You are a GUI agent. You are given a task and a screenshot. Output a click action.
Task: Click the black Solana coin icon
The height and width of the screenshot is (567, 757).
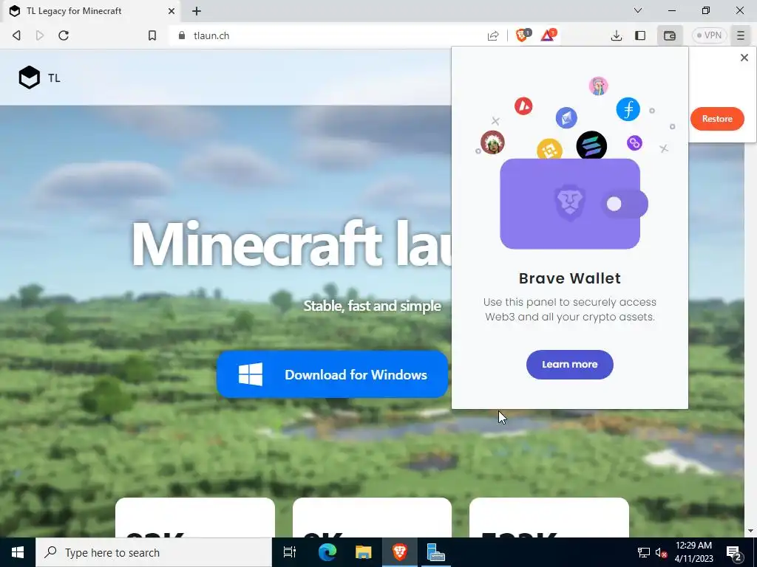[591, 145]
